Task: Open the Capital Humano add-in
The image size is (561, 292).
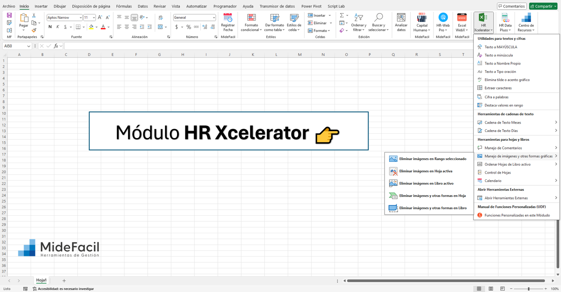Action: pyautogui.click(x=422, y=22)
